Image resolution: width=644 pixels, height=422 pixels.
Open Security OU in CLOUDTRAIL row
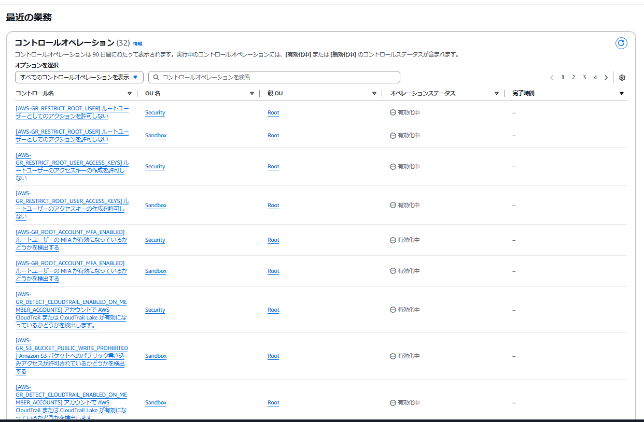point(155,310)
